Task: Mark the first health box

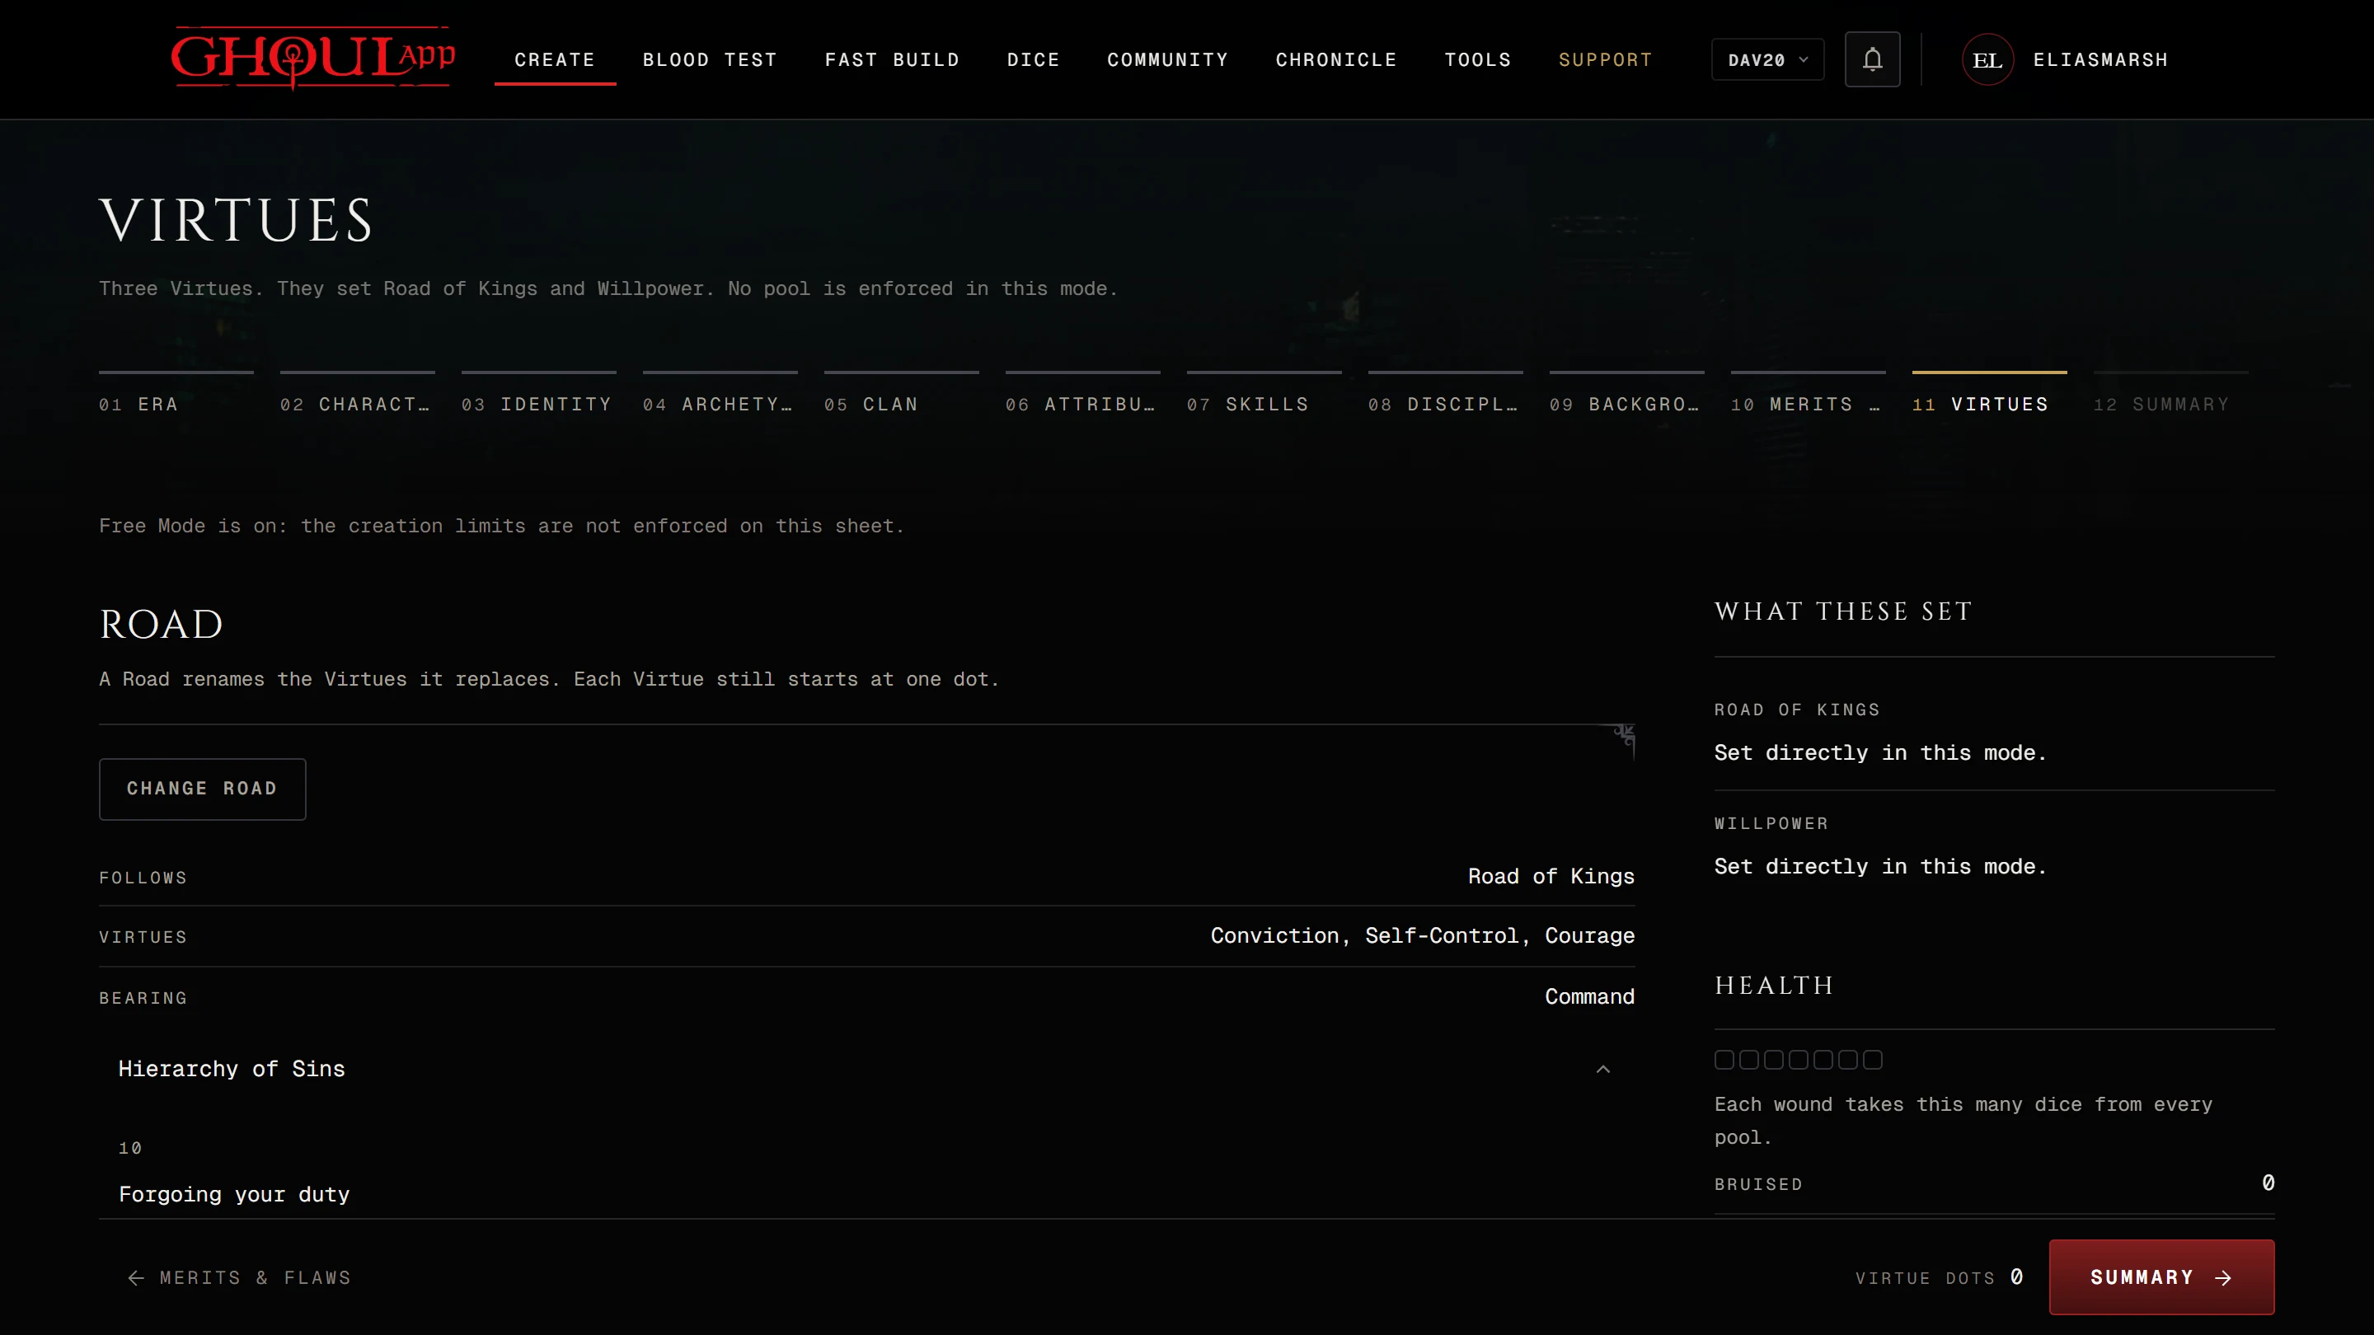Action: click(x=1724, y=1060)
